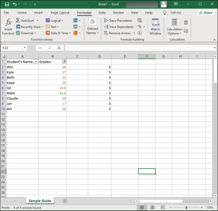Open AutoSum dropdown arrow

click(38, 21)
